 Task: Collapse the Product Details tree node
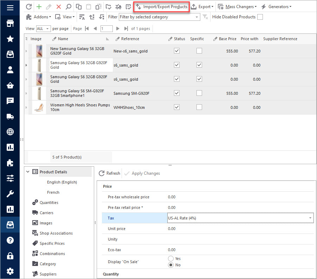[28, 172]
